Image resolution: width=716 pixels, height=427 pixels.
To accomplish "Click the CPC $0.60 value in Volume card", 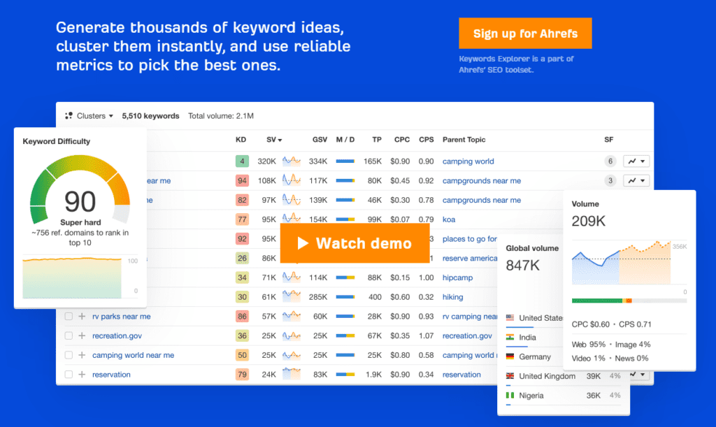I will click(x=590, y=324).
